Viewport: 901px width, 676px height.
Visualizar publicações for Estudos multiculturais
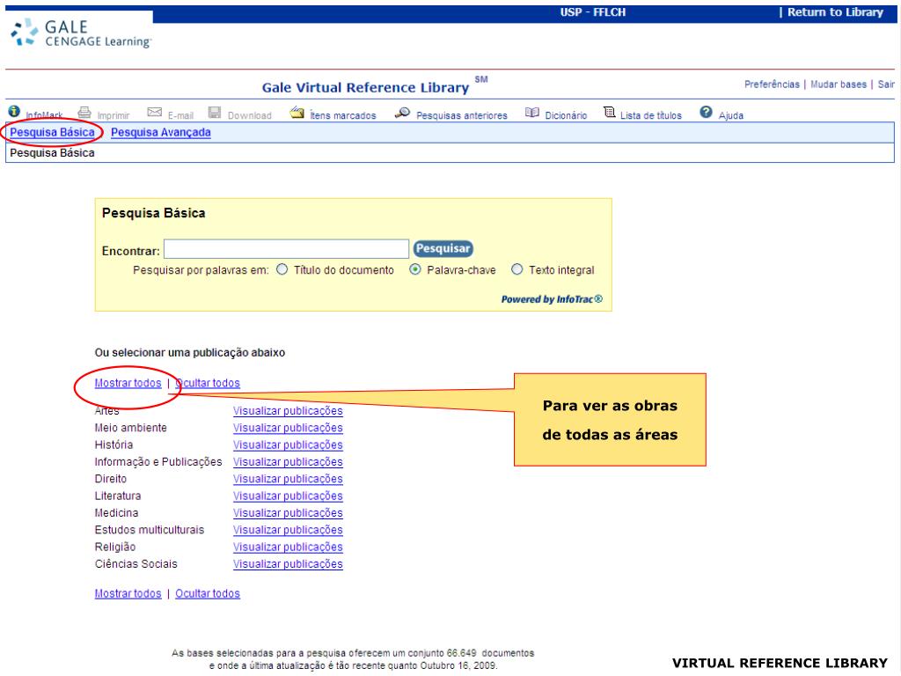288,530
